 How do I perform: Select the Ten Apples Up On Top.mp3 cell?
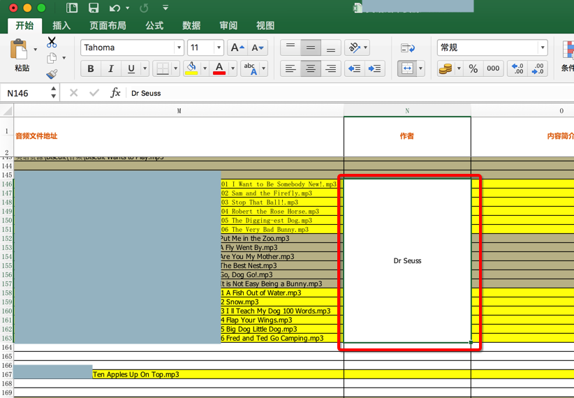[179, 374]
